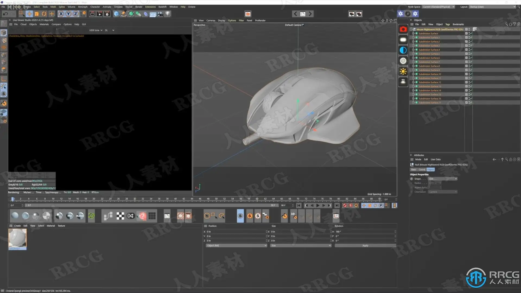Select the OctGlossy1 material thumbnail
The width and height of the screenshot is (521, 293).
(x=17, y=238)
